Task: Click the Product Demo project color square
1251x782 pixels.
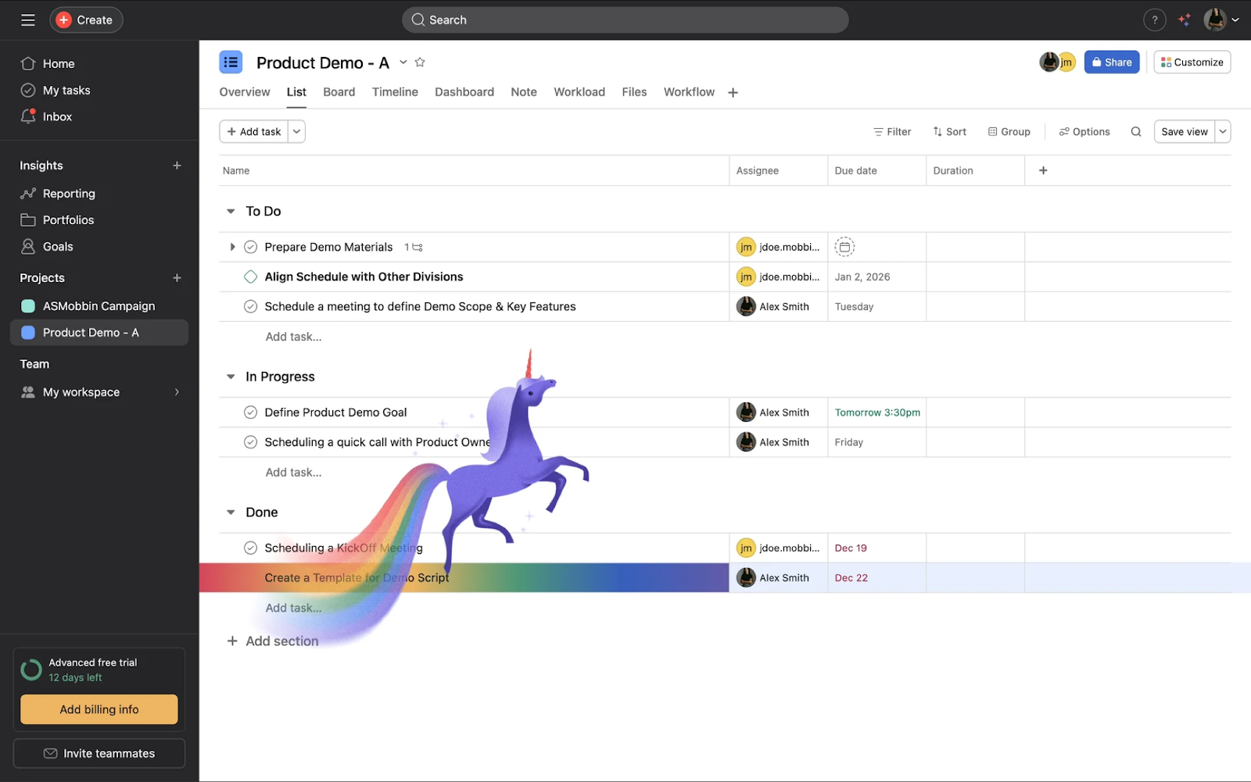Action: click(x=28, y=333)
